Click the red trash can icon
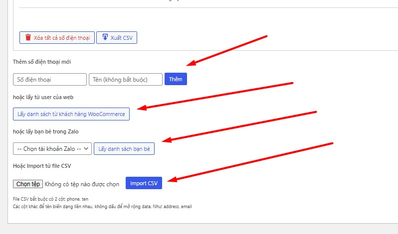The image size is (398, 234). coord(28,37)
